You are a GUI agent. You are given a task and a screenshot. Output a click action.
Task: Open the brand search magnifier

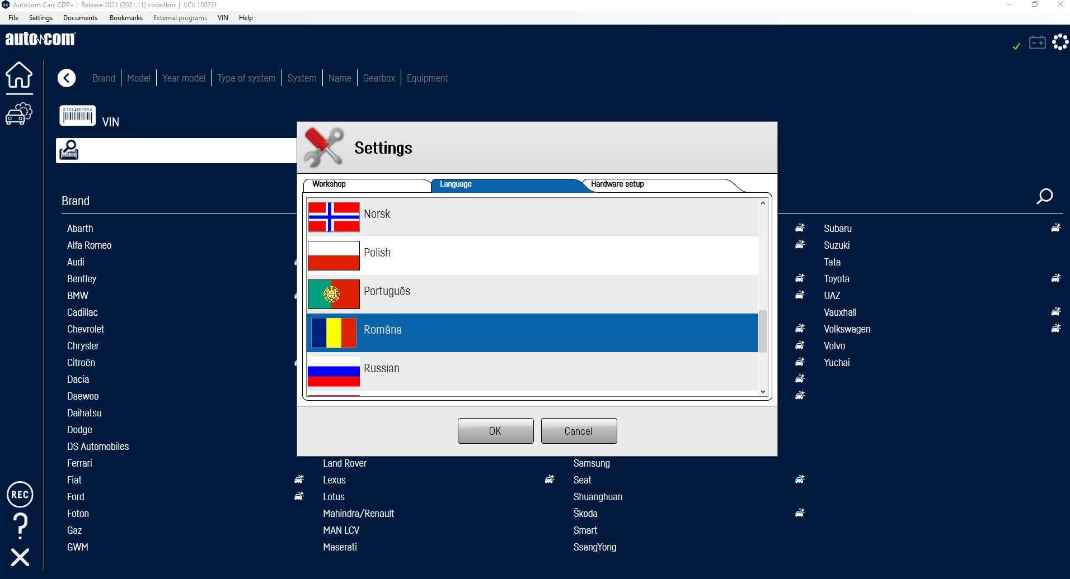point(1044,196)
